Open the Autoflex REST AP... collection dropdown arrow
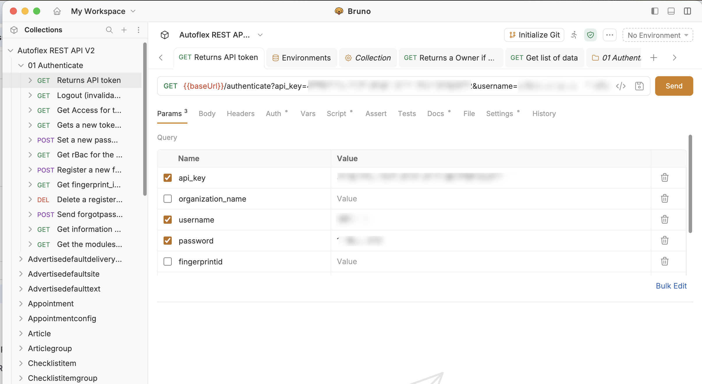 pyautogui.click(x=260, y=35)
